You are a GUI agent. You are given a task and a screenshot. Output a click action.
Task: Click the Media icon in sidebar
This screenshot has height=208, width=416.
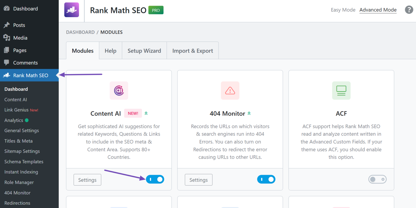(x=7, y=38)
